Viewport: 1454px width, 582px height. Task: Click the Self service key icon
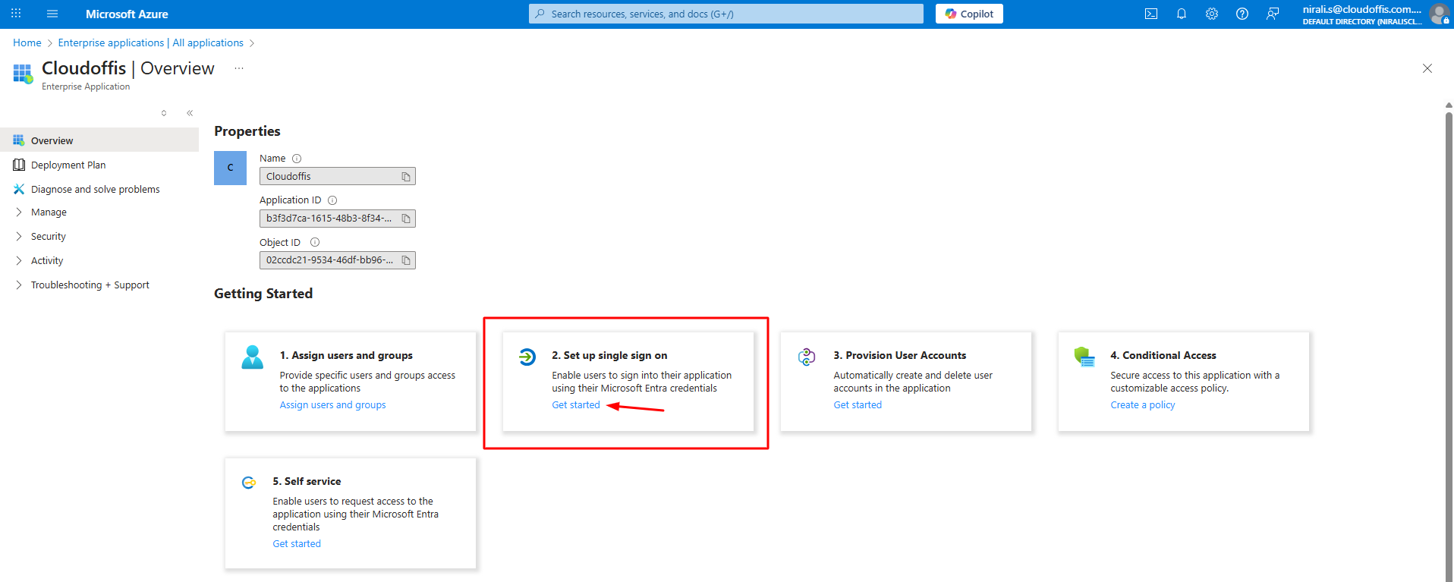(x=249, y=483)
